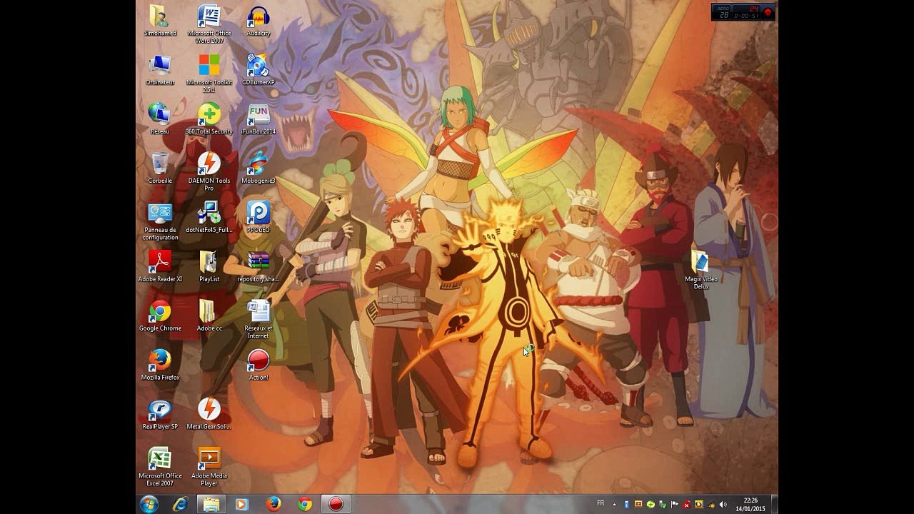Open the FR language selector in taskbar
Viewport: 914px width, 514px height.
coord(600,503)
